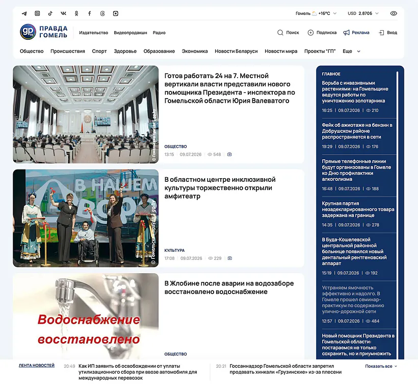The width and height of the screenshot is (418, 384).
Task: Toggle the accessibility eye view mode
Action: [x=394, y=13]
